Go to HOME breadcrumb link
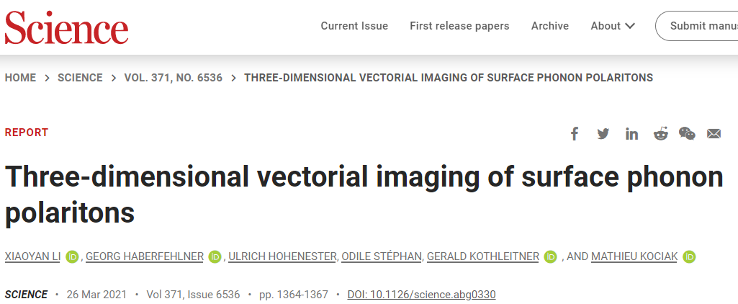Image resolution: width=738 pixels, height=304 pixels. pyautogui.click(x=20, y=78)
